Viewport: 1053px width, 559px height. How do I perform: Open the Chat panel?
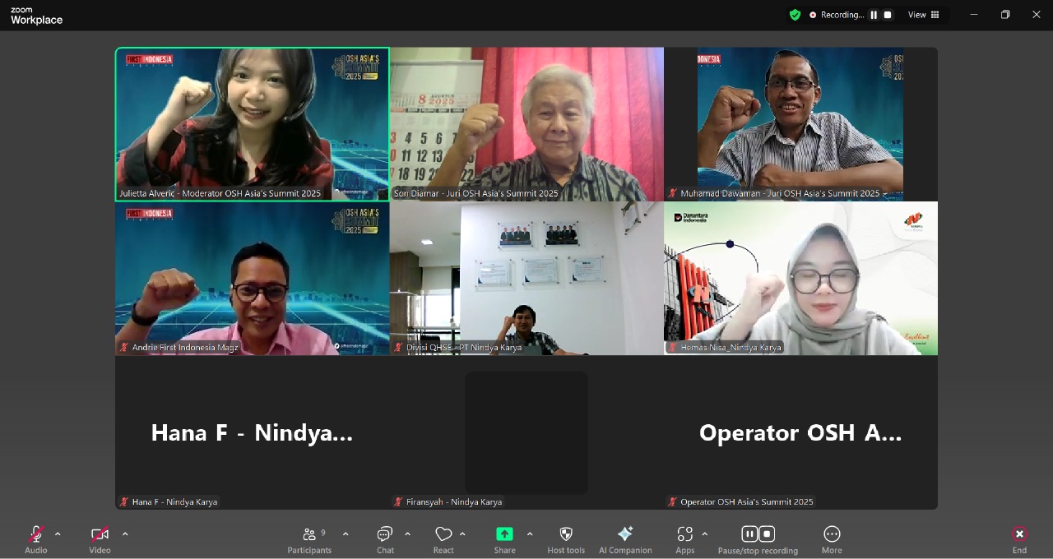tap(385, 539)
